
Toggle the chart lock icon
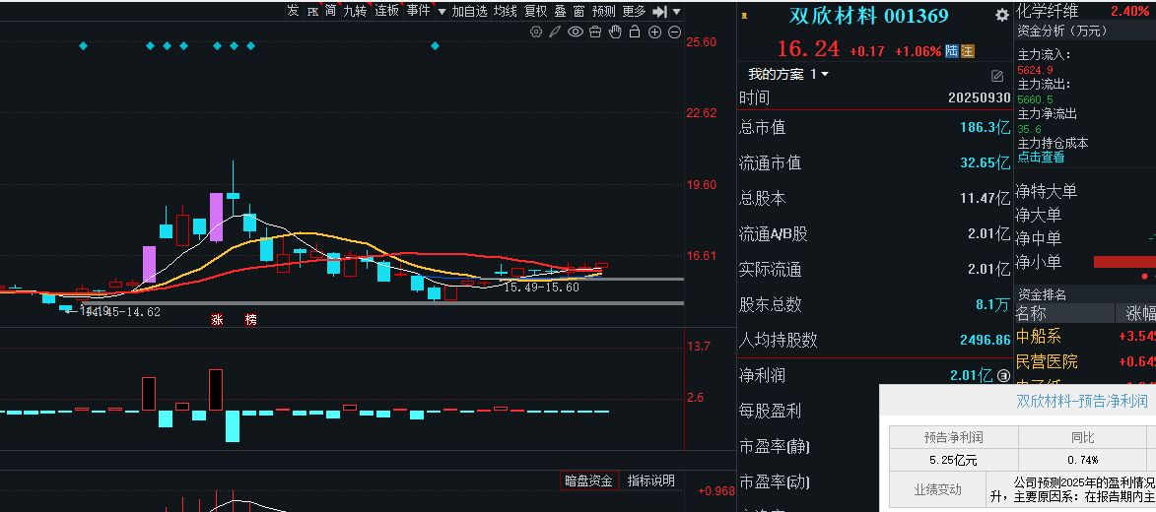(636, 32)
